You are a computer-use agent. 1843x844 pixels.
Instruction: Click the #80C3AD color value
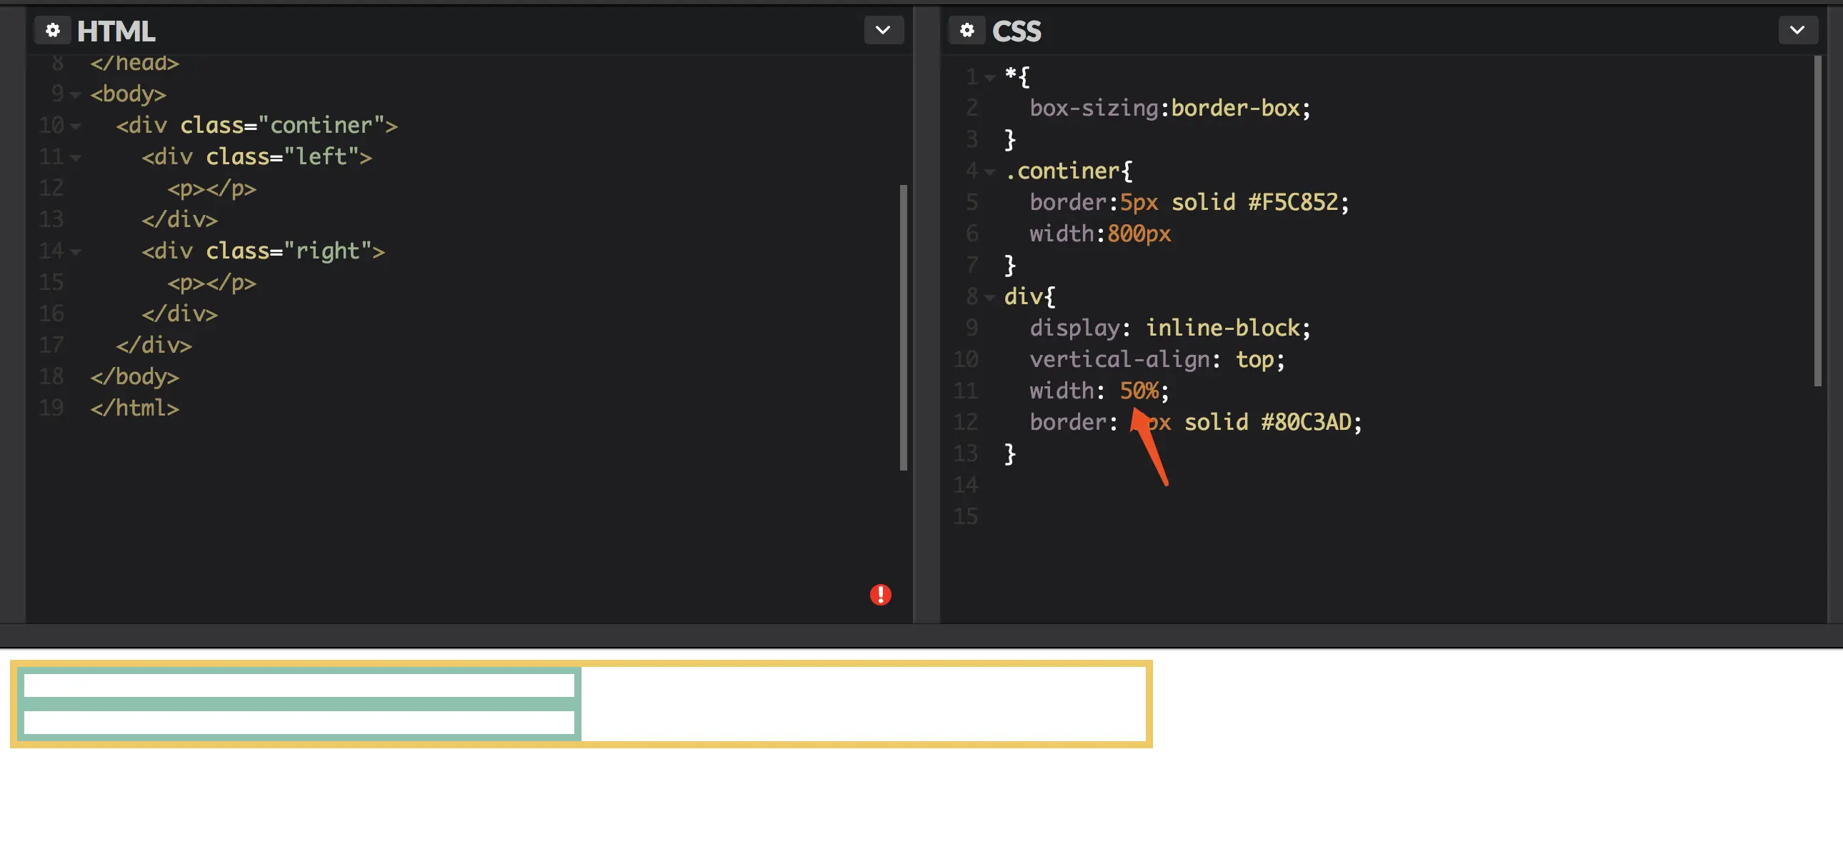[x=1306, y=422]
